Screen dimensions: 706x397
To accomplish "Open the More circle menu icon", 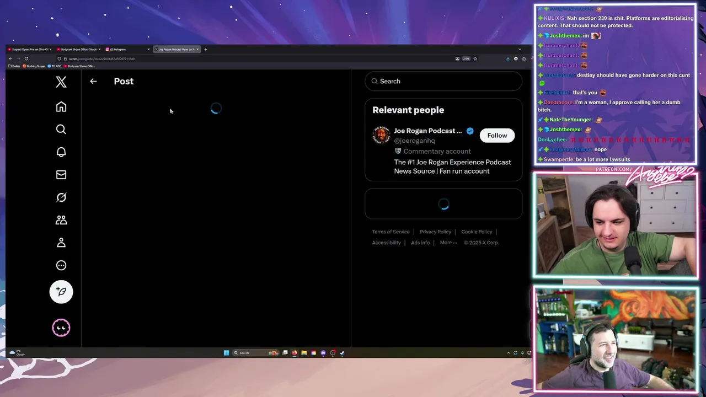I will [x=61, y=265].
